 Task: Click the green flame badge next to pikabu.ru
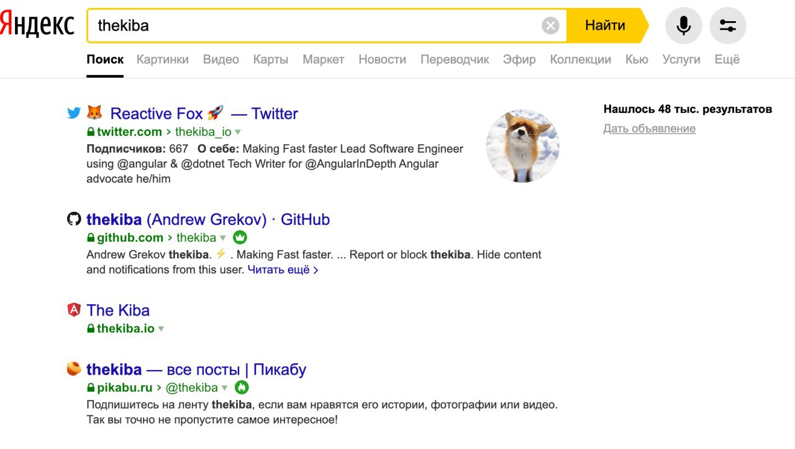[242, 388]
